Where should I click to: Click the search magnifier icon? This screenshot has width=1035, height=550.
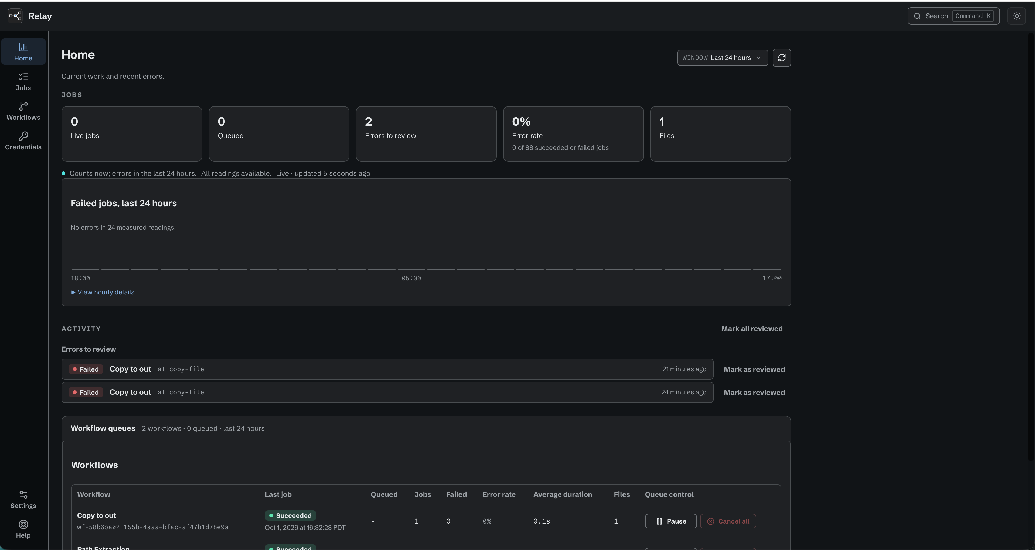point(917,16)
